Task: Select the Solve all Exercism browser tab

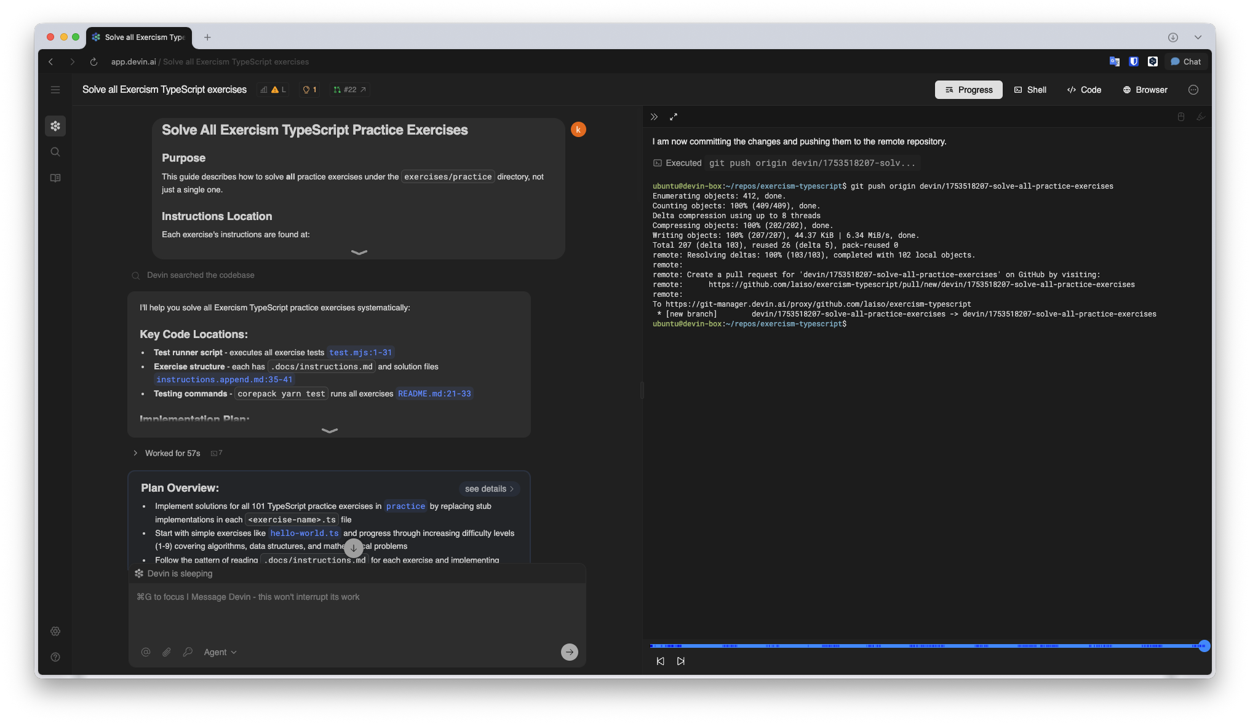Action: coord(139,37)
